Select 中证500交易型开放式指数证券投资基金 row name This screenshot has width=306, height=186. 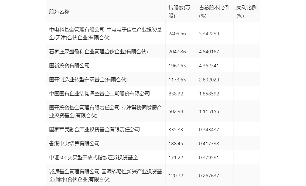[93, 157]
